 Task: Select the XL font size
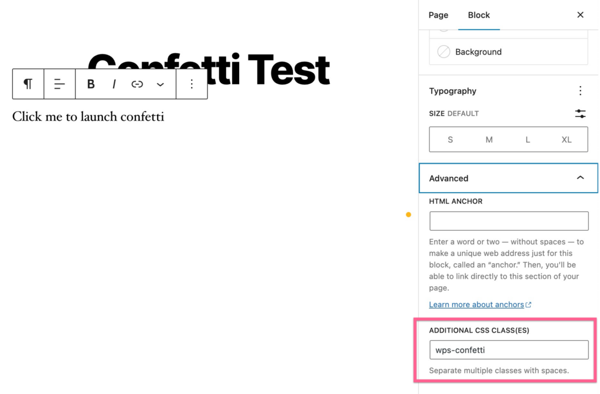(567, 139)
